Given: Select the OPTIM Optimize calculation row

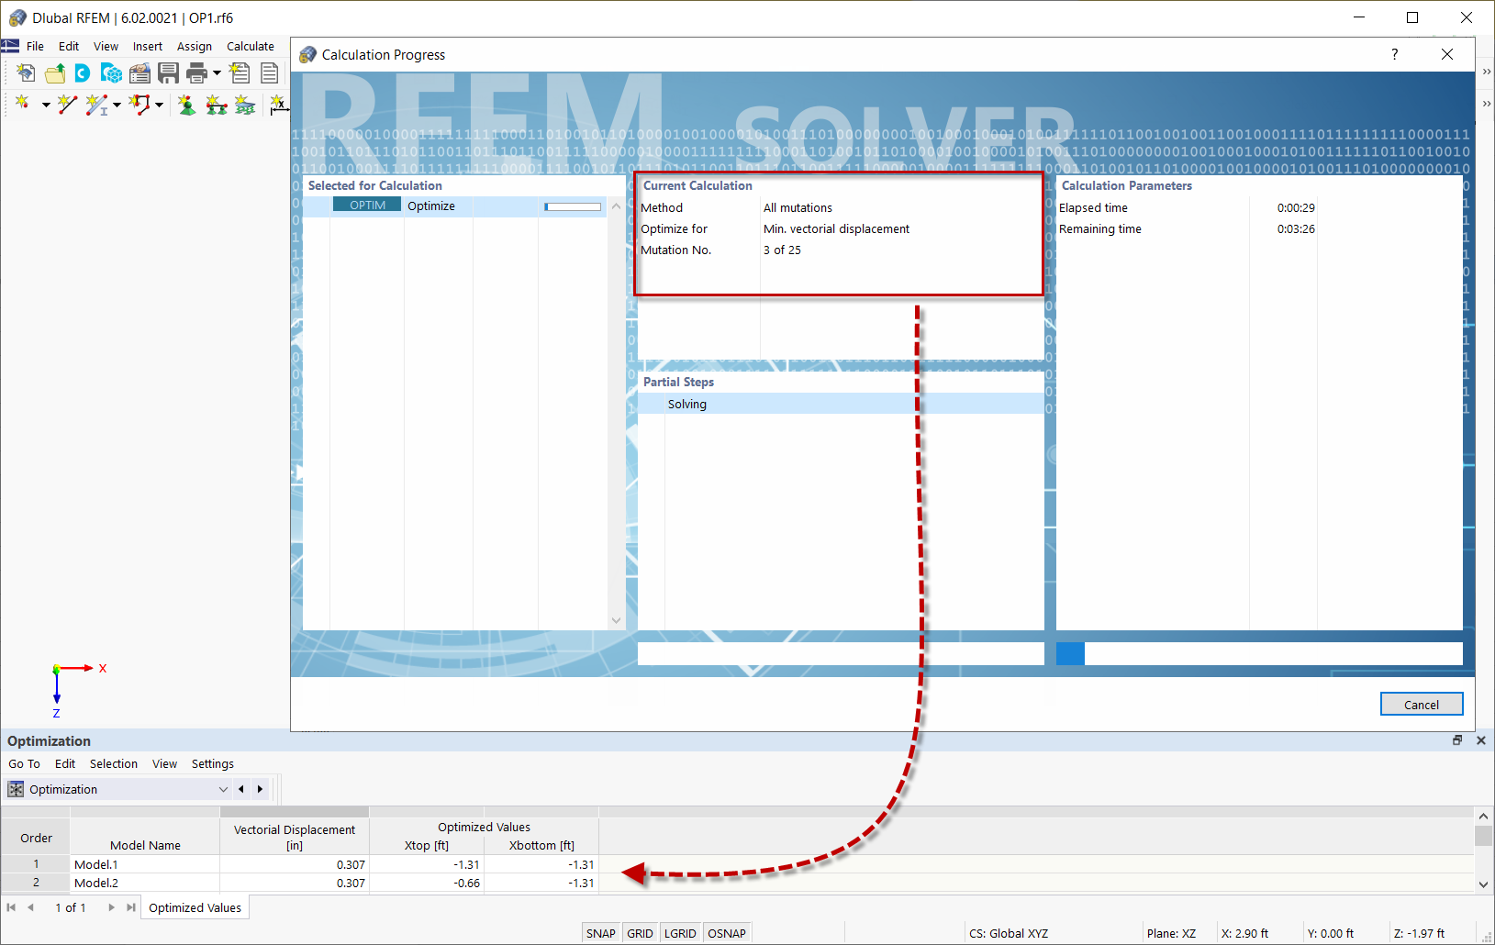Looking at the screenshot, I should point(455,206).
